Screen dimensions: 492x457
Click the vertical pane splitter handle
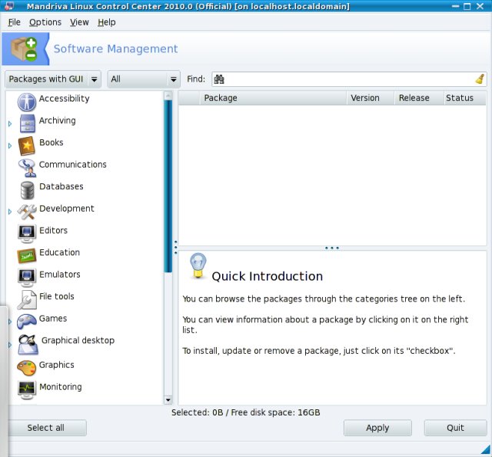pyautogui.click(x=175, y=248)
